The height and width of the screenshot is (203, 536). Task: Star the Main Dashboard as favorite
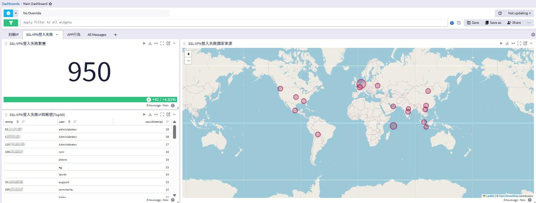click(51, 4)
